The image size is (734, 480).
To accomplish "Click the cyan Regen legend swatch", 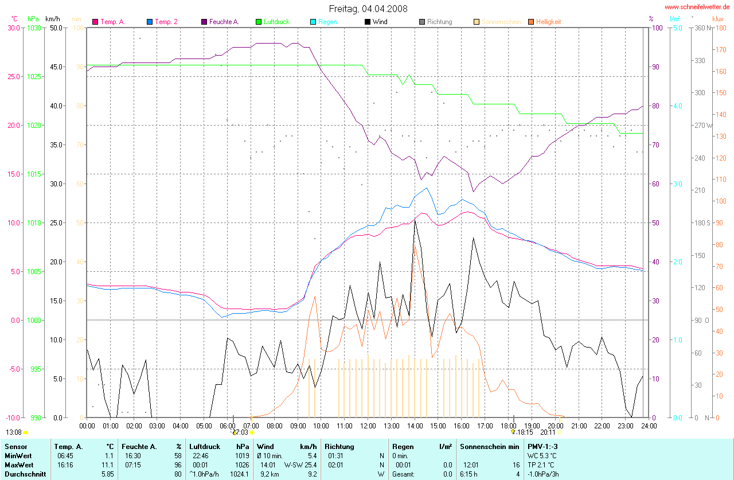I will [313, 22].
